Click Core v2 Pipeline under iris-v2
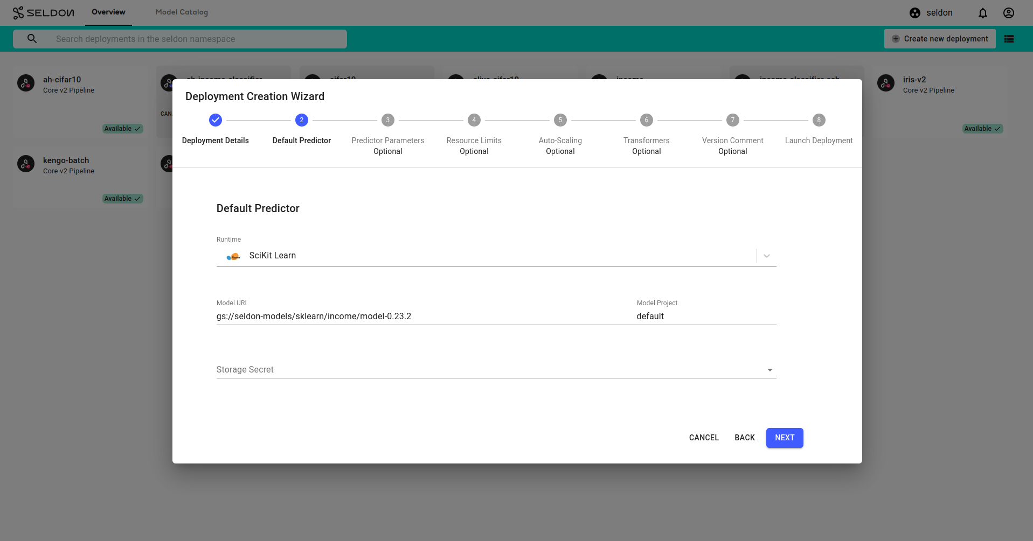The image size is (1033, 541). (x=928, y=90)
